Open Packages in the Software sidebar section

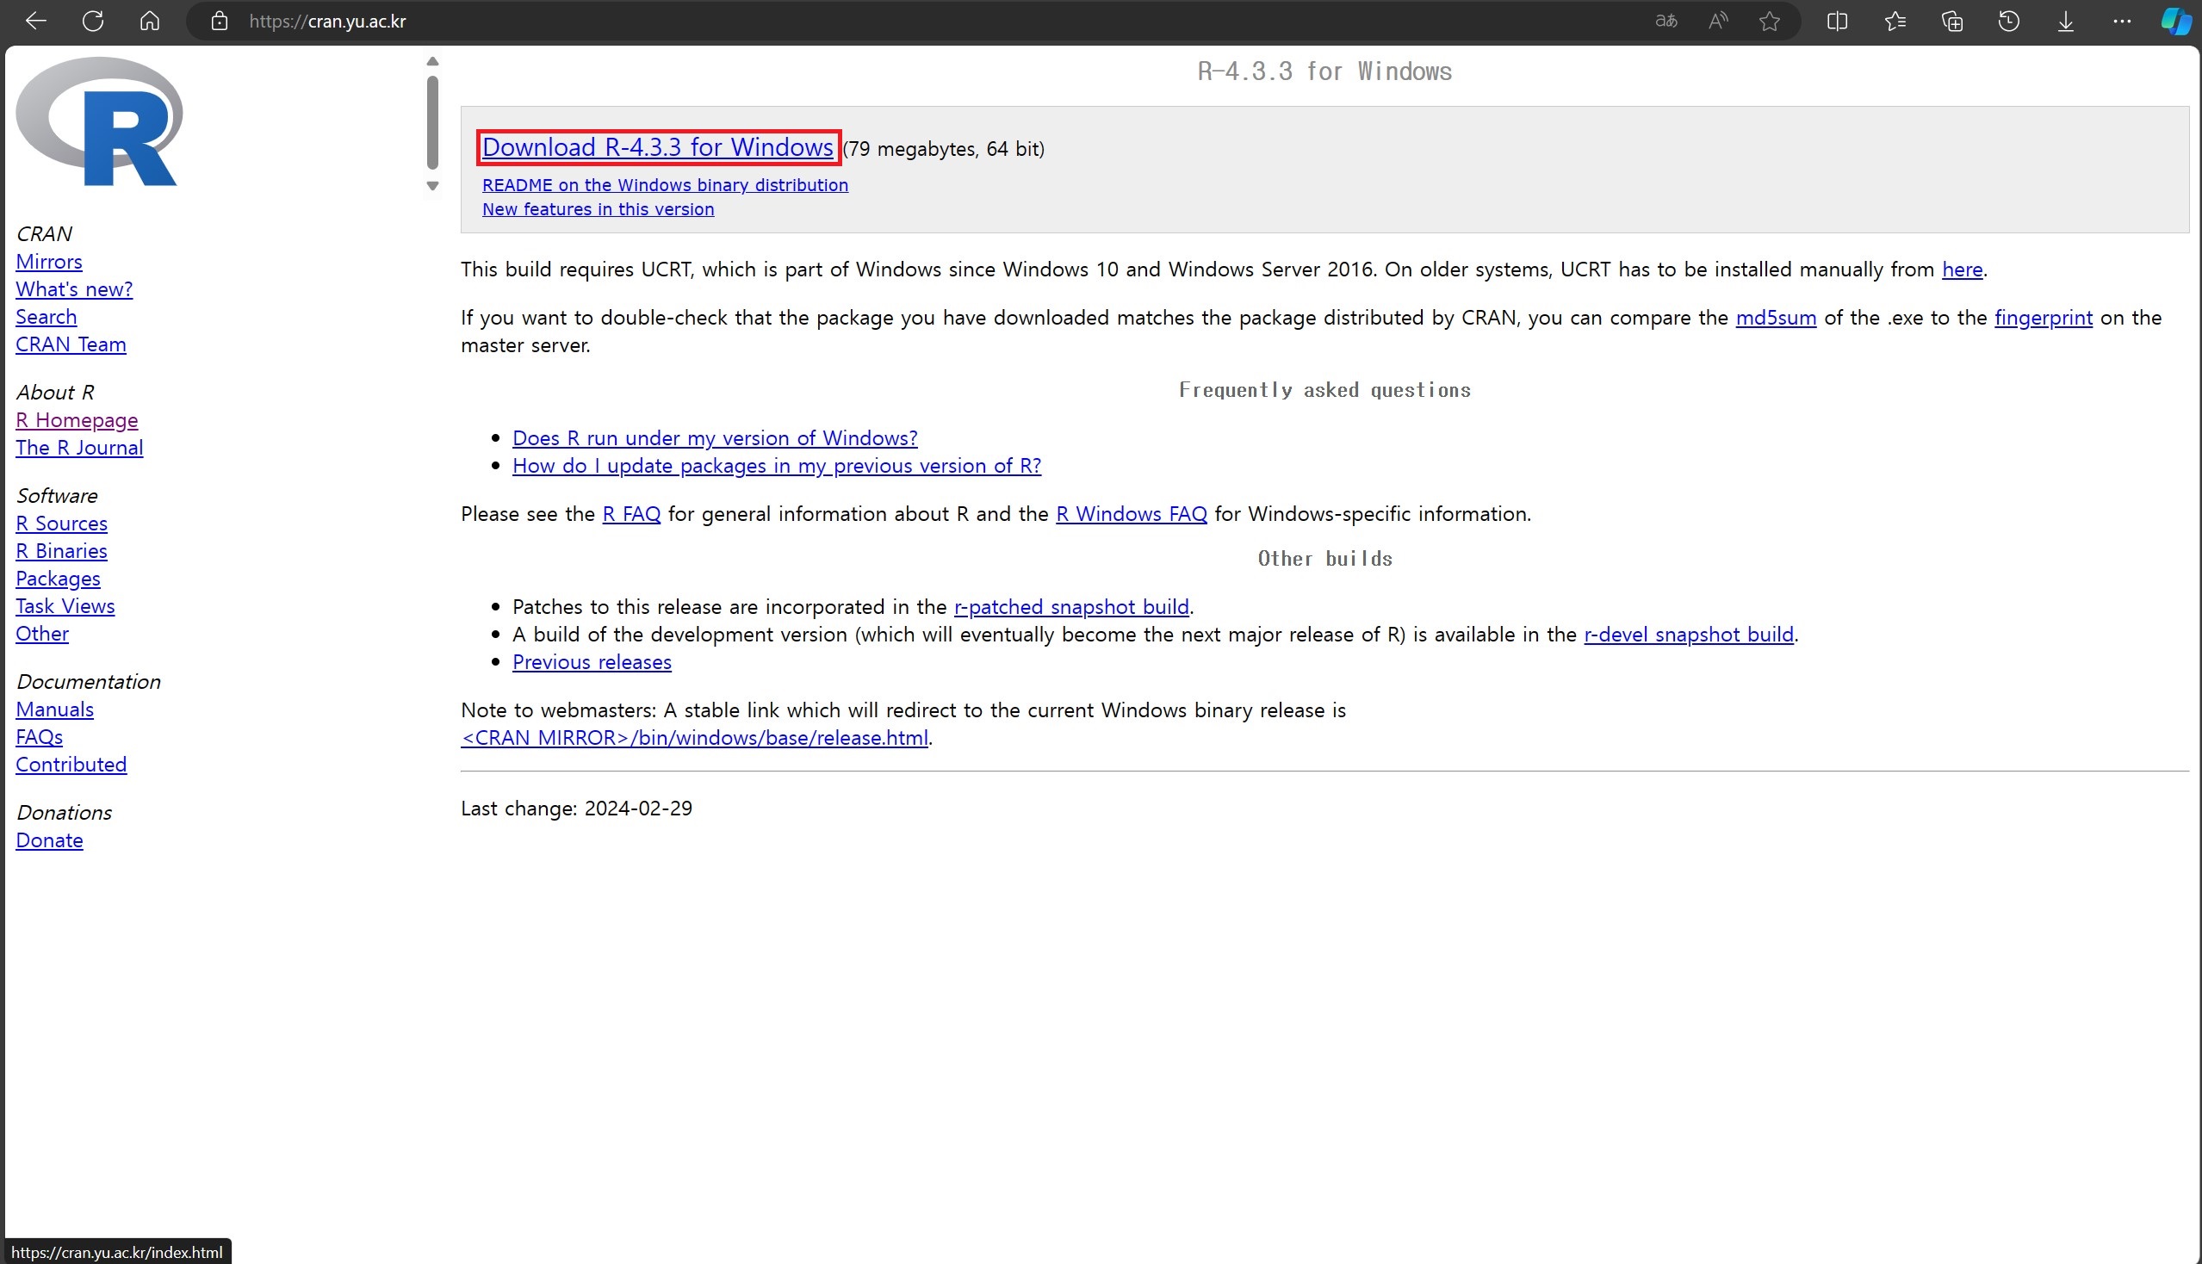tap(58, 578)
